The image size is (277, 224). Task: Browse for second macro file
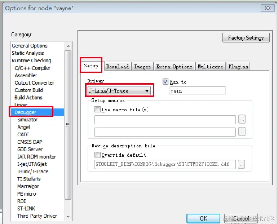242,132
